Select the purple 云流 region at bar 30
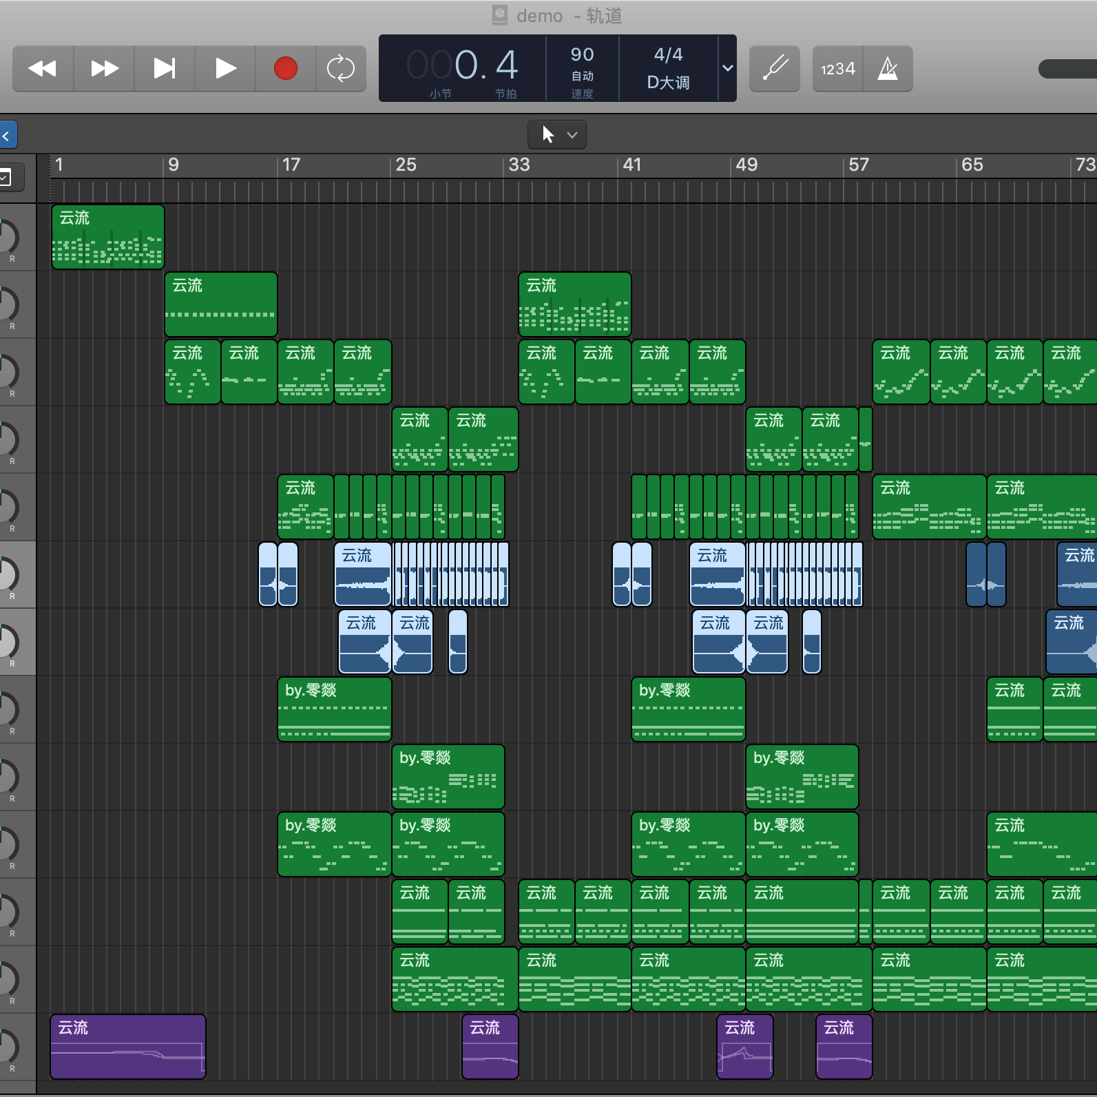The width and height of the screenshot is (1097, 1097). coord(490,1047)
